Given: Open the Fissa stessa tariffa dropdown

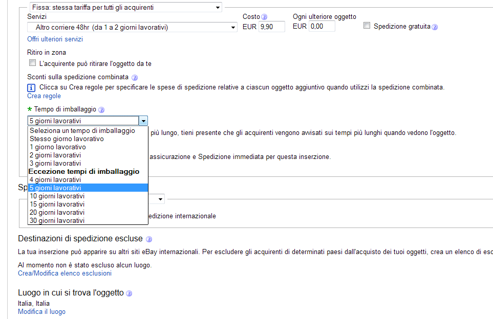Looking at the screenshot, I should (126, 8).
